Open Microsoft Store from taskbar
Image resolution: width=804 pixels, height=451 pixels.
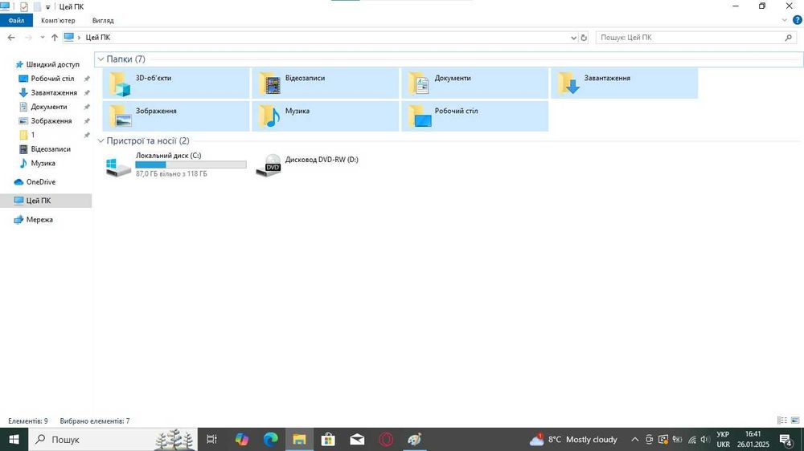(x=328, y=439)
